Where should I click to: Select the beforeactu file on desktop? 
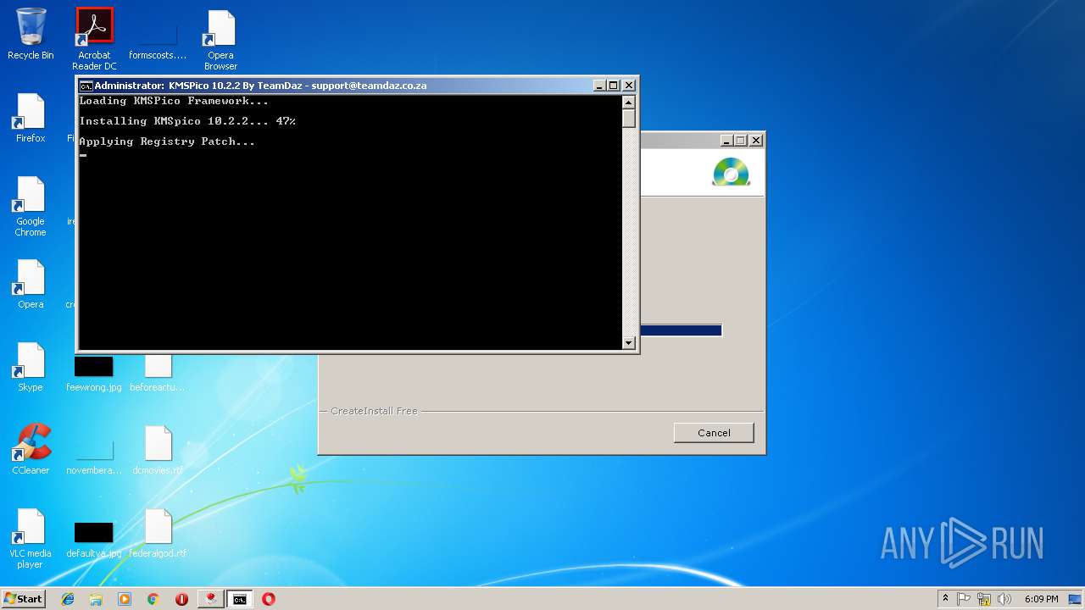pyautogui.click(x=158, y=374)
